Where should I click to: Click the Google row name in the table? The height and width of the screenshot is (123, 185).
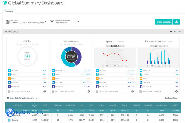point(15,120)
